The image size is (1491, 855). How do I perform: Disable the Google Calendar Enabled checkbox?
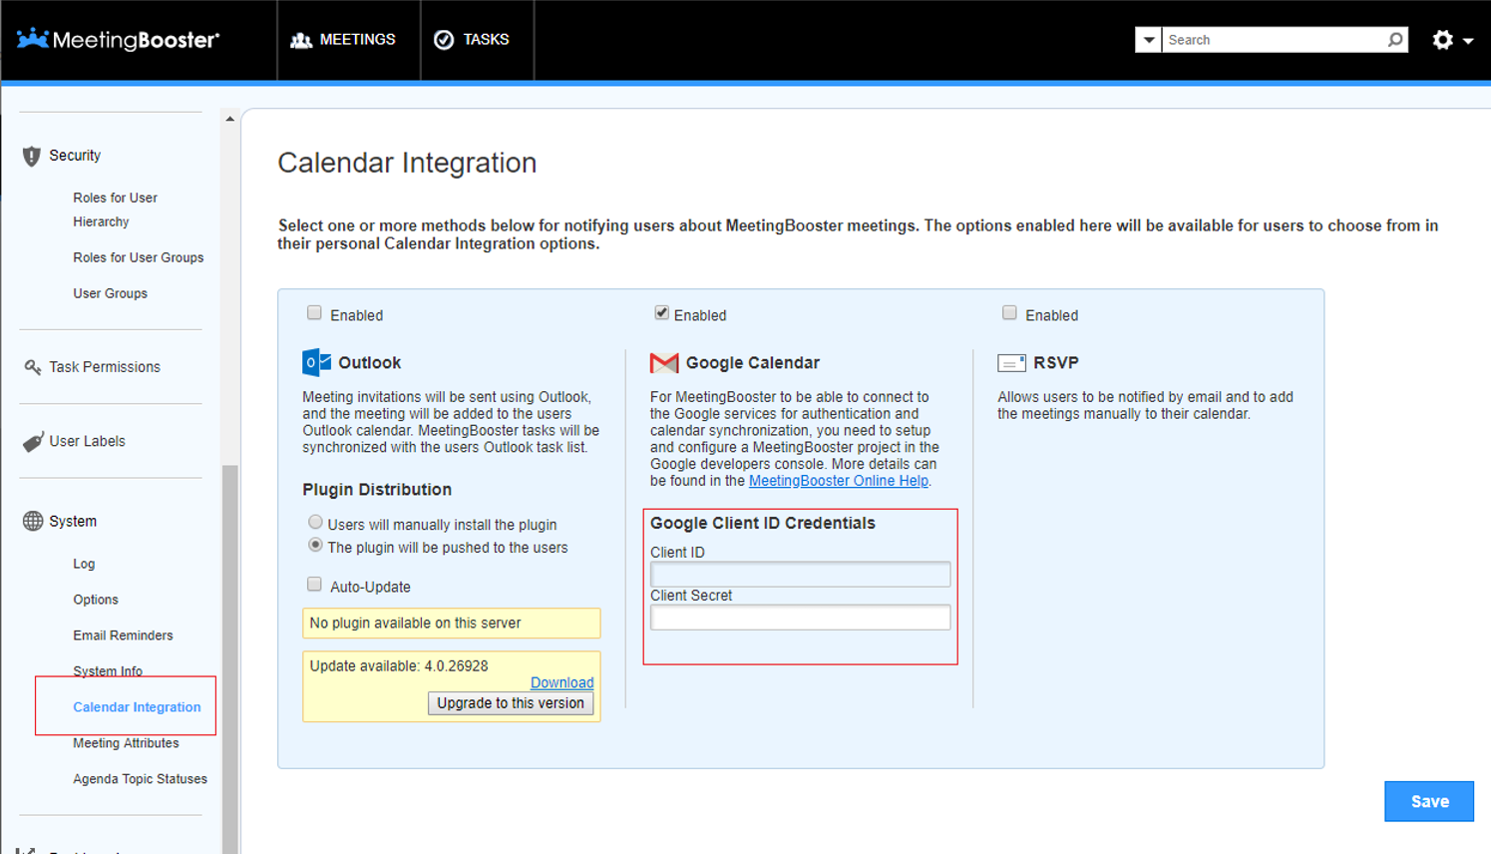(x=662, y=314)
